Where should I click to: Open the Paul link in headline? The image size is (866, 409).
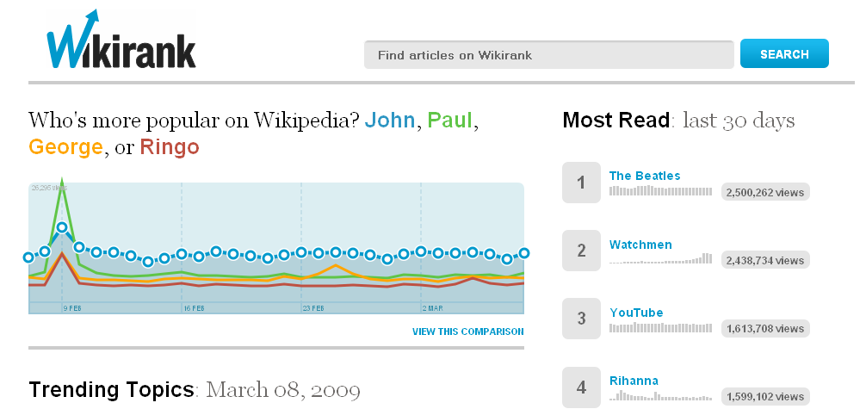(450, 120)
